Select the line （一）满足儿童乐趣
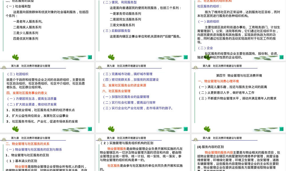This screenshot has height=171, width=286. point(233,87)
